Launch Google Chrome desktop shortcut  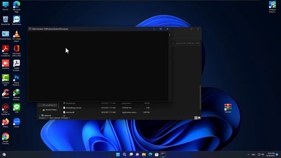[x=5, y=139]
